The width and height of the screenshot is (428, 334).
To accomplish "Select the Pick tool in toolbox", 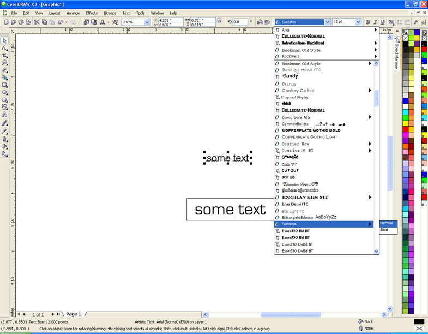I will [x=4, y=41].
